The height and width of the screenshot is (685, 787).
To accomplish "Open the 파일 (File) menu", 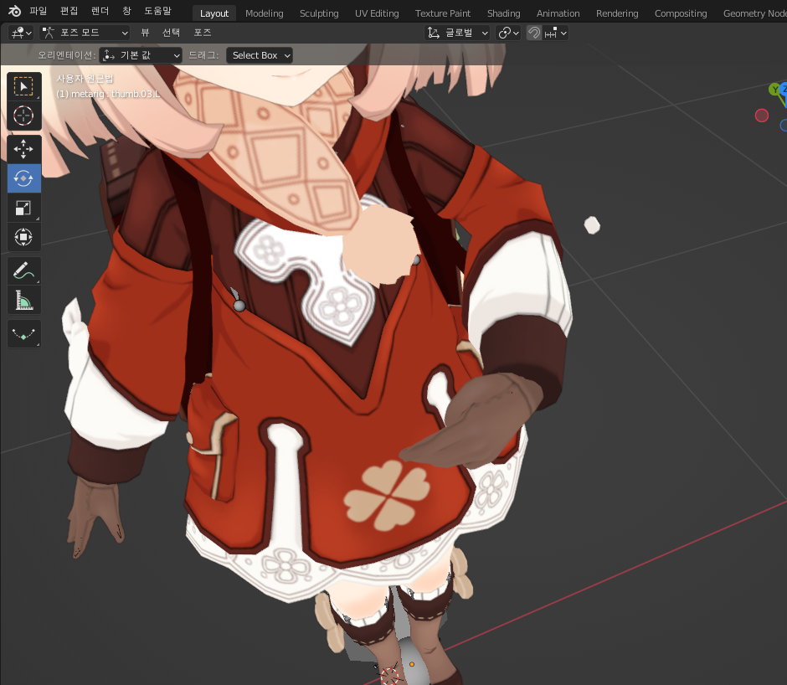I will (39, 11).
